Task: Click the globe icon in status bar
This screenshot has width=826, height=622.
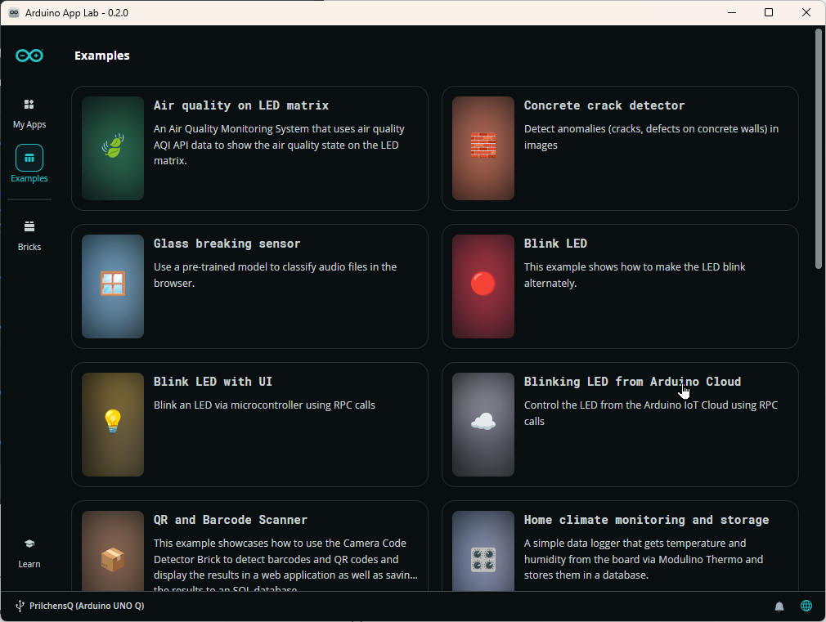Action: click(x=806, y=606)
